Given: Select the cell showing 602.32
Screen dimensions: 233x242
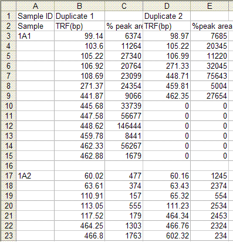Looking at the screenshot, I should pos(167,236).
